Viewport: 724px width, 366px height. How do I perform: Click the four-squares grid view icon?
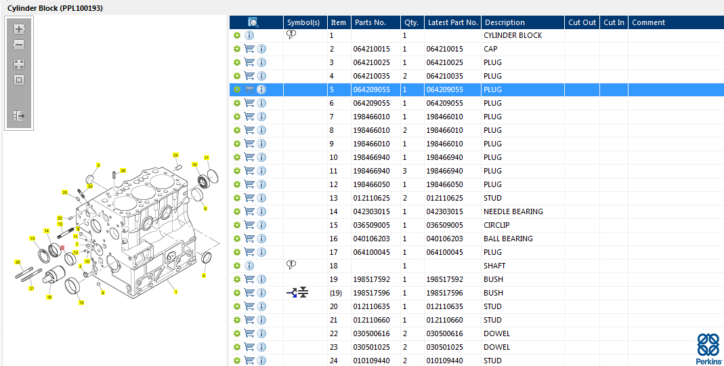click(19, 64)
